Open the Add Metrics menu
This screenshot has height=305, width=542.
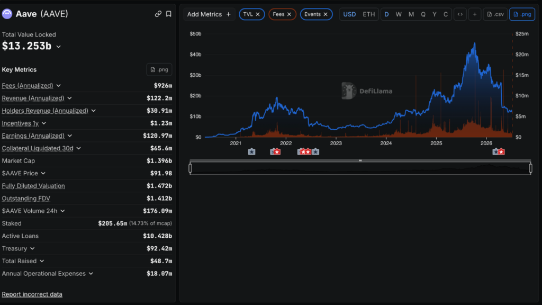point(209,14)
